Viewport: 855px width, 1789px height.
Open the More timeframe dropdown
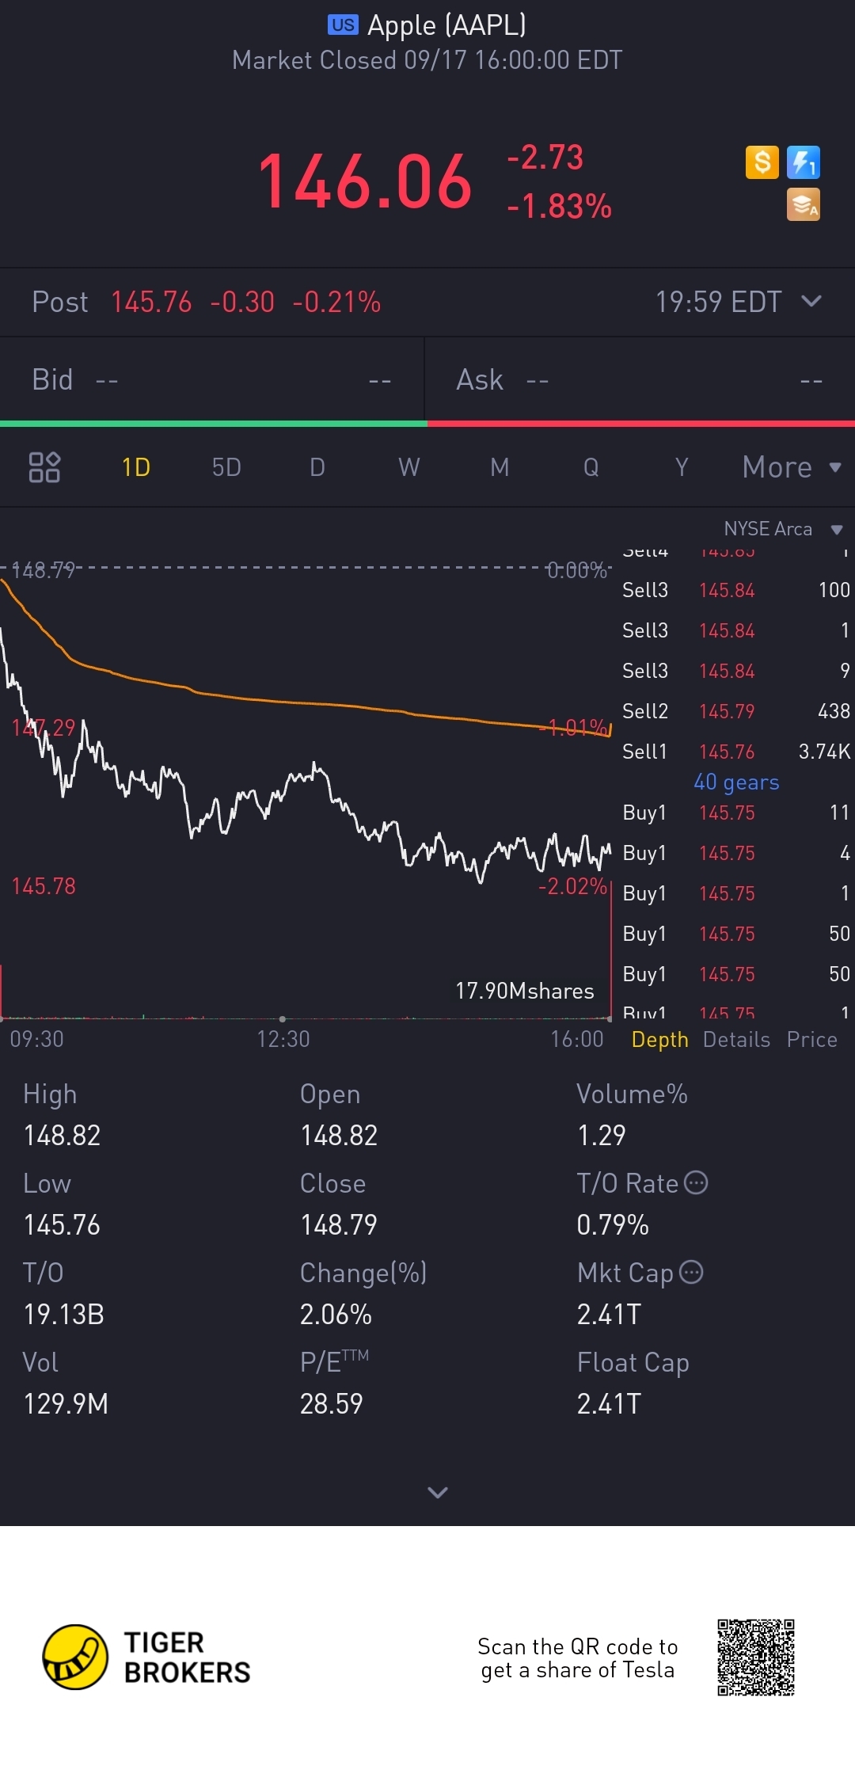(792, 467)
